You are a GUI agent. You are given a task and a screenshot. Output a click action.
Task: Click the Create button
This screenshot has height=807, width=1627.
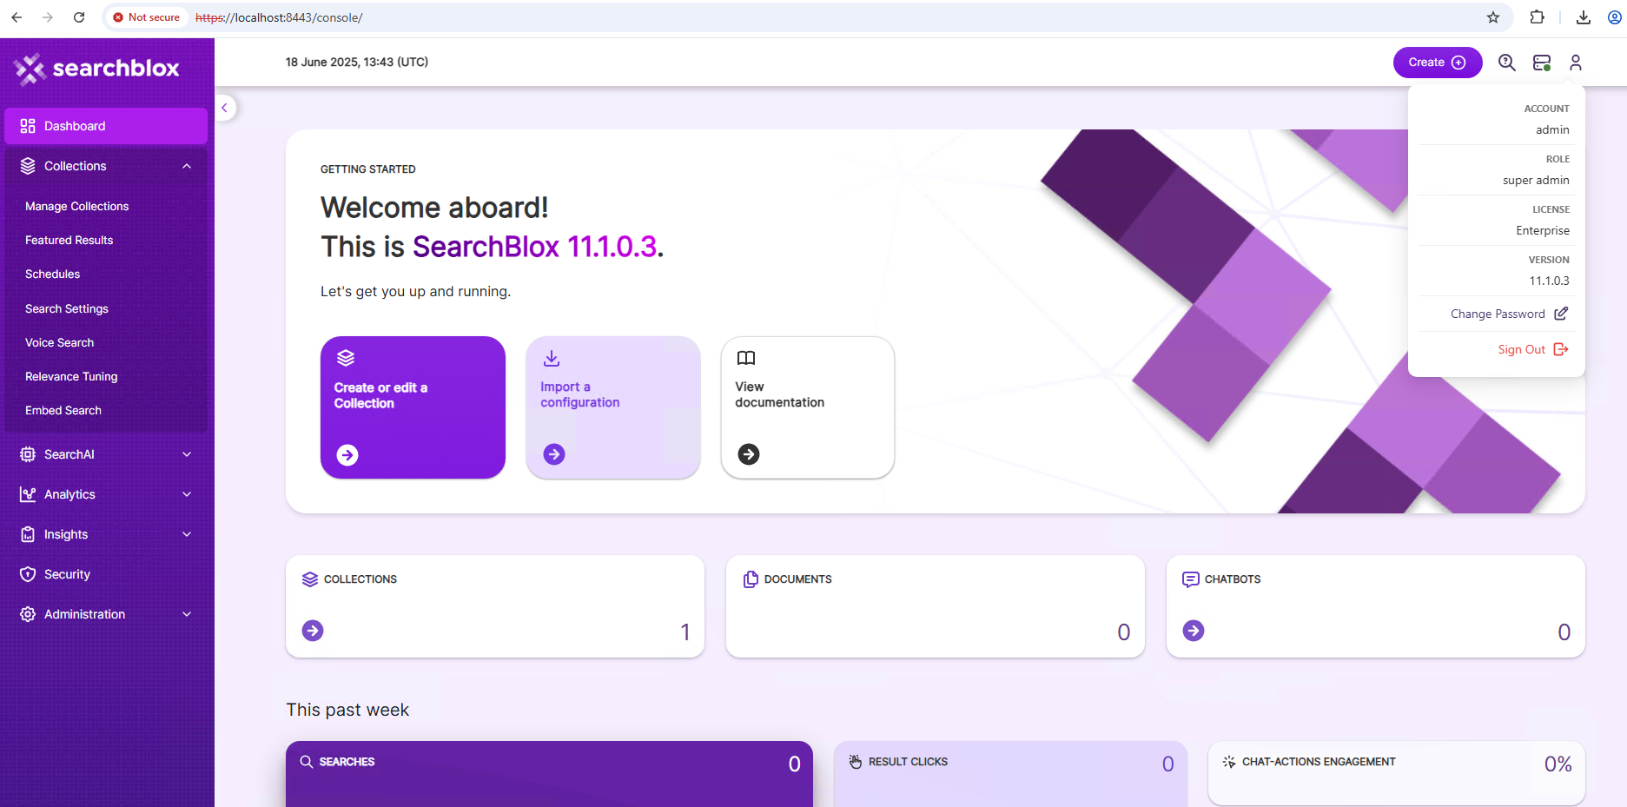[x=1437, y=63]
